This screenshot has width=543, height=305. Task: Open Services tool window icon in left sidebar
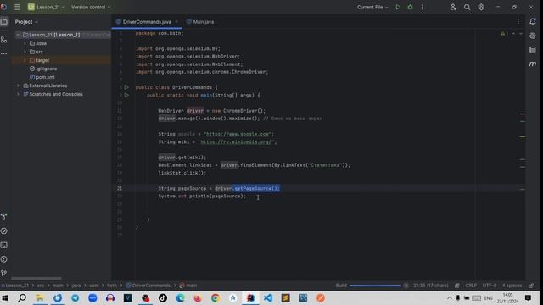(x=4, y=231)
